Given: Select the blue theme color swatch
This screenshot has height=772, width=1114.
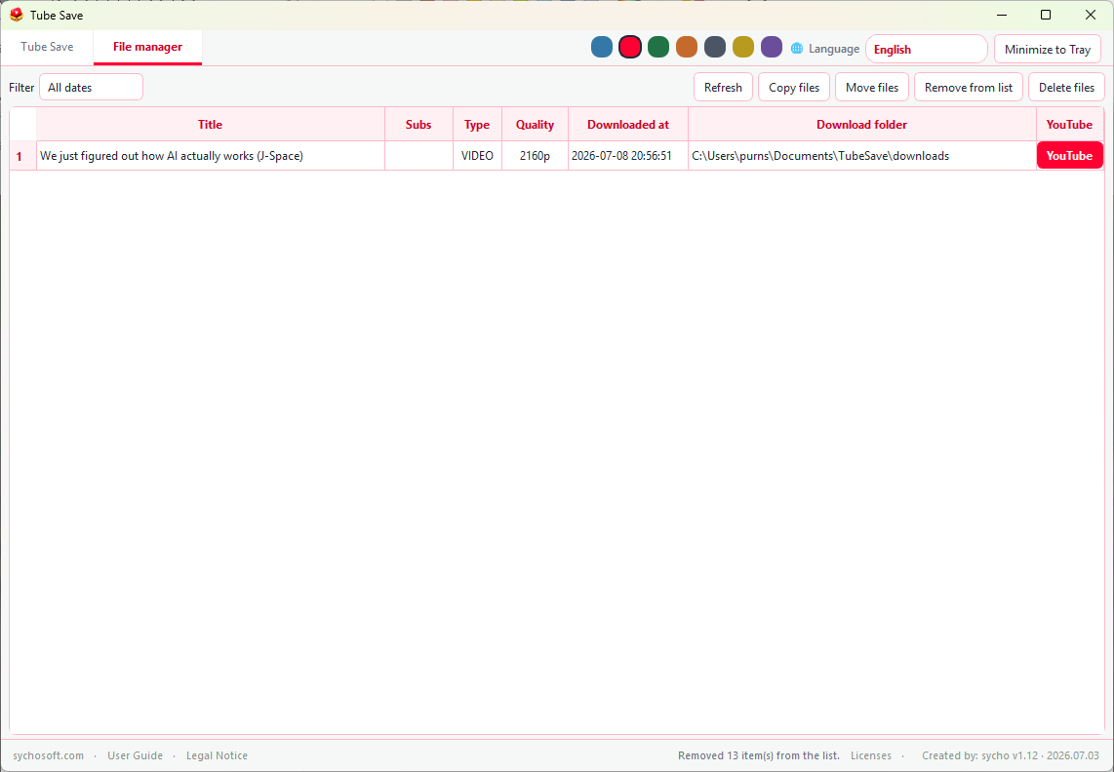Looking at the screenshot, I should 602,47.
